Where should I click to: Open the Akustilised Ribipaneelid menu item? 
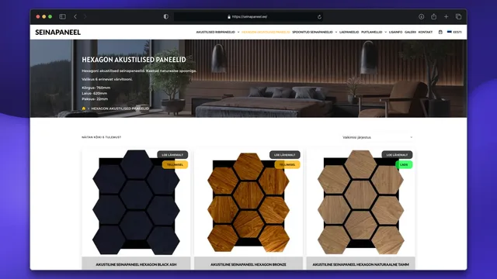[216, 32]
